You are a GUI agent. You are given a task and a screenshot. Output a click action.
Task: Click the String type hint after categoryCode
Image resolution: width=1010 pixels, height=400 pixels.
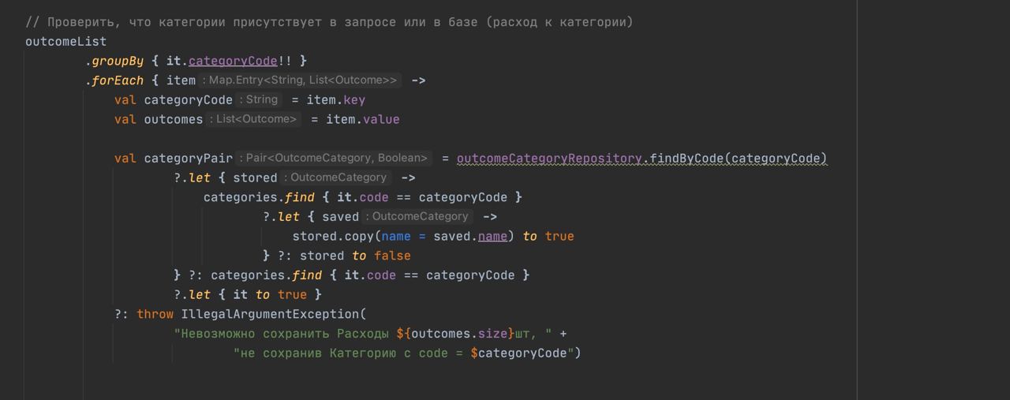[259, 99]
